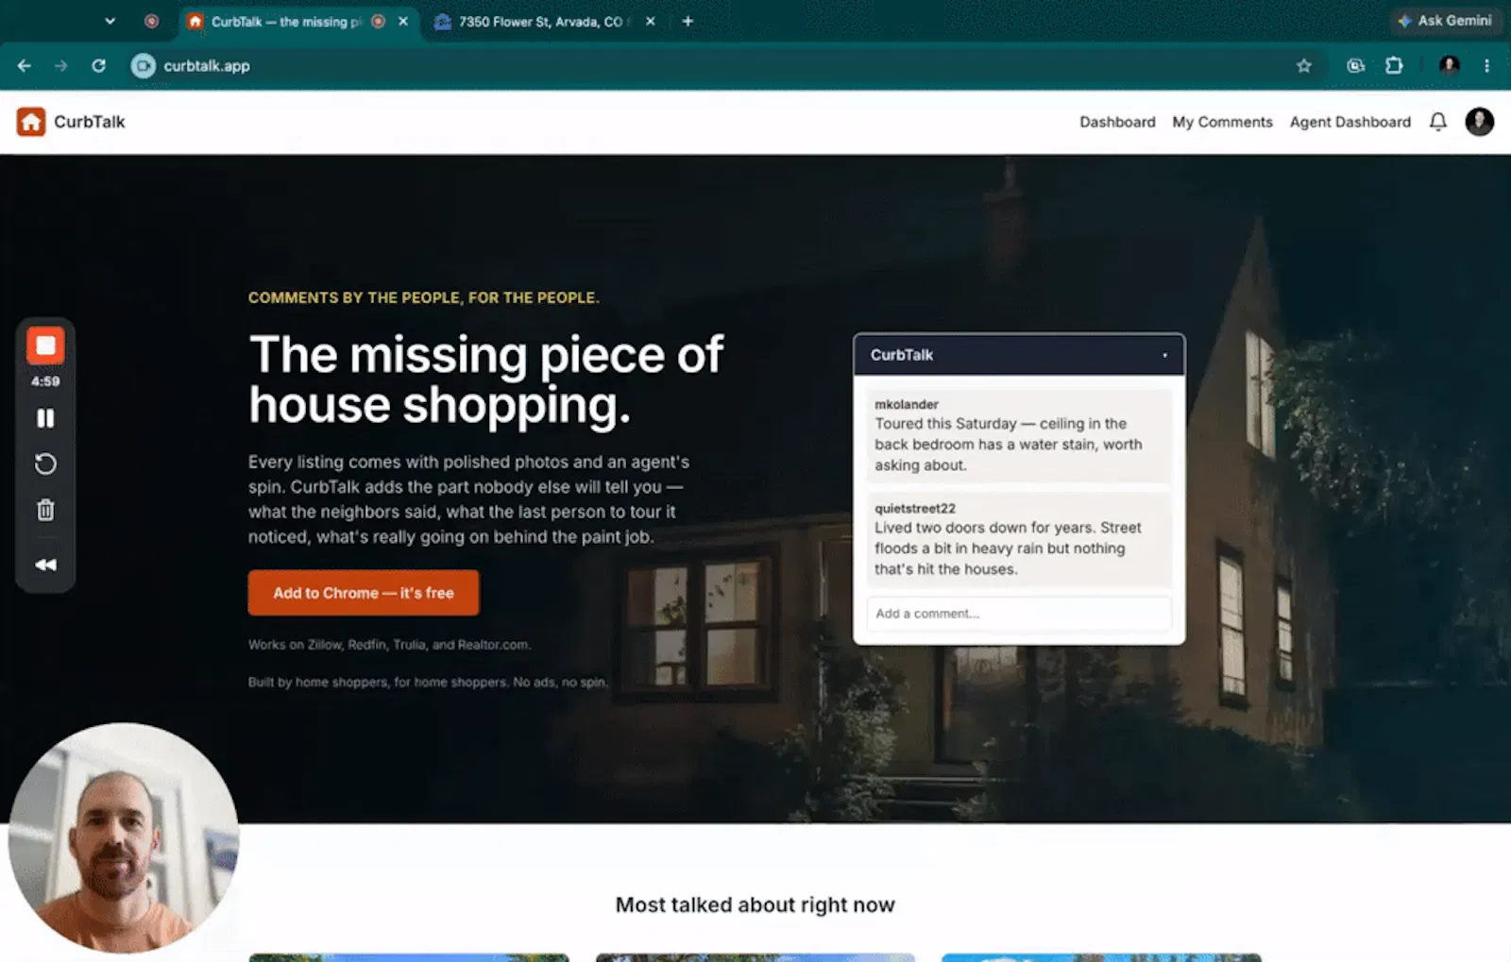Open the Chrome extensions puzzle icon
This screenshot has width=1511, height=962.
point(1394,66)
